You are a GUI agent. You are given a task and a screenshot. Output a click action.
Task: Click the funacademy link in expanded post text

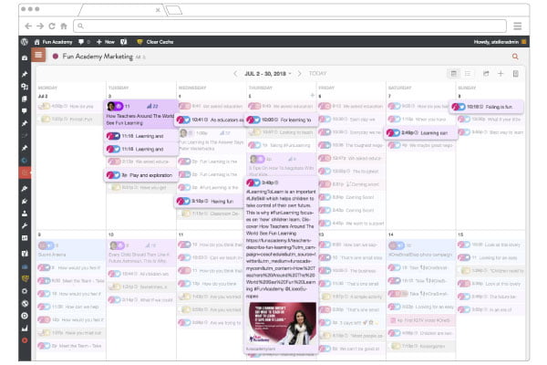click(x=281, y=265)
